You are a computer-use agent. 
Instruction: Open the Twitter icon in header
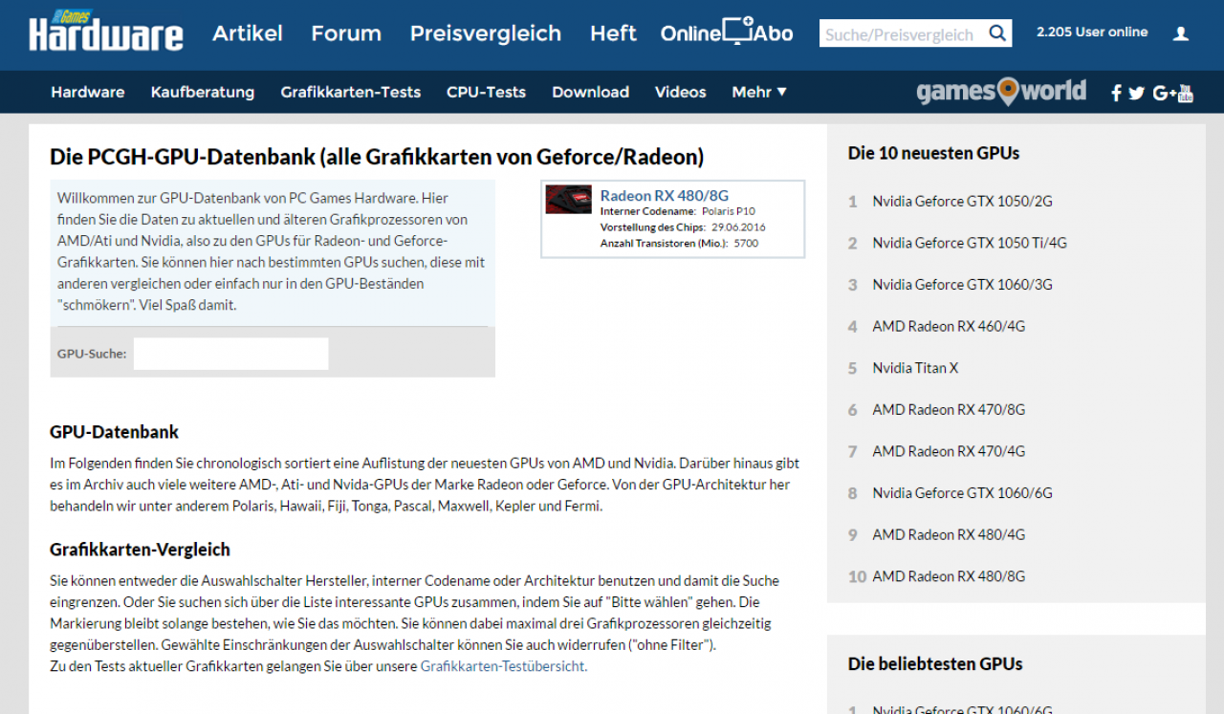(1136, 93)
